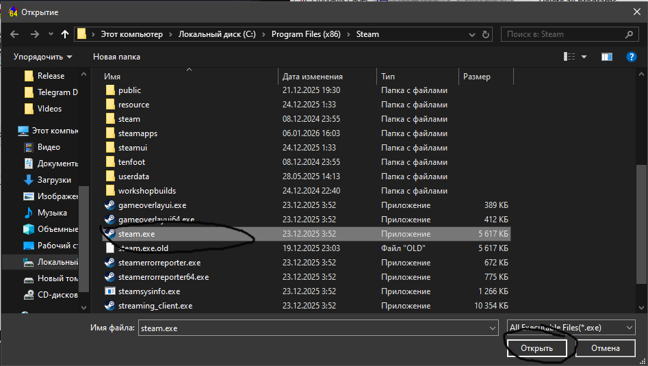Image resolution: width=648 pixels, height=366 pixels.
Task: Go forward with the right arrow
Action: click(35, 34)
